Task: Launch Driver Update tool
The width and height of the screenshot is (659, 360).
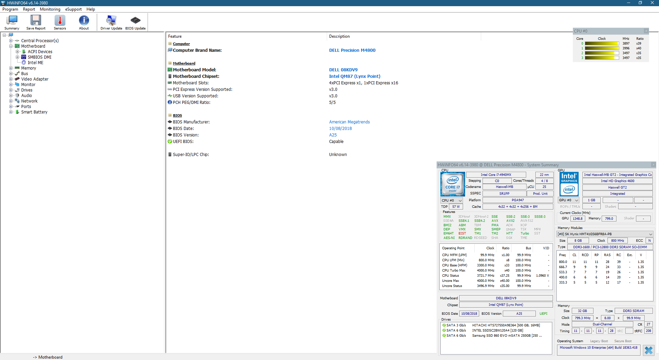Action: [x=111, y=23]
